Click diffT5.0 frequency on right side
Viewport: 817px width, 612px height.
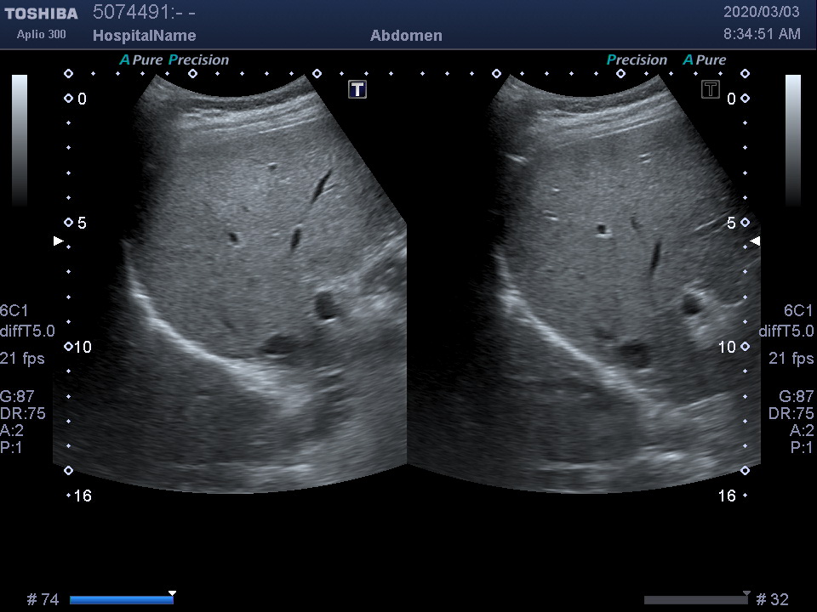(x=786, y=331)
